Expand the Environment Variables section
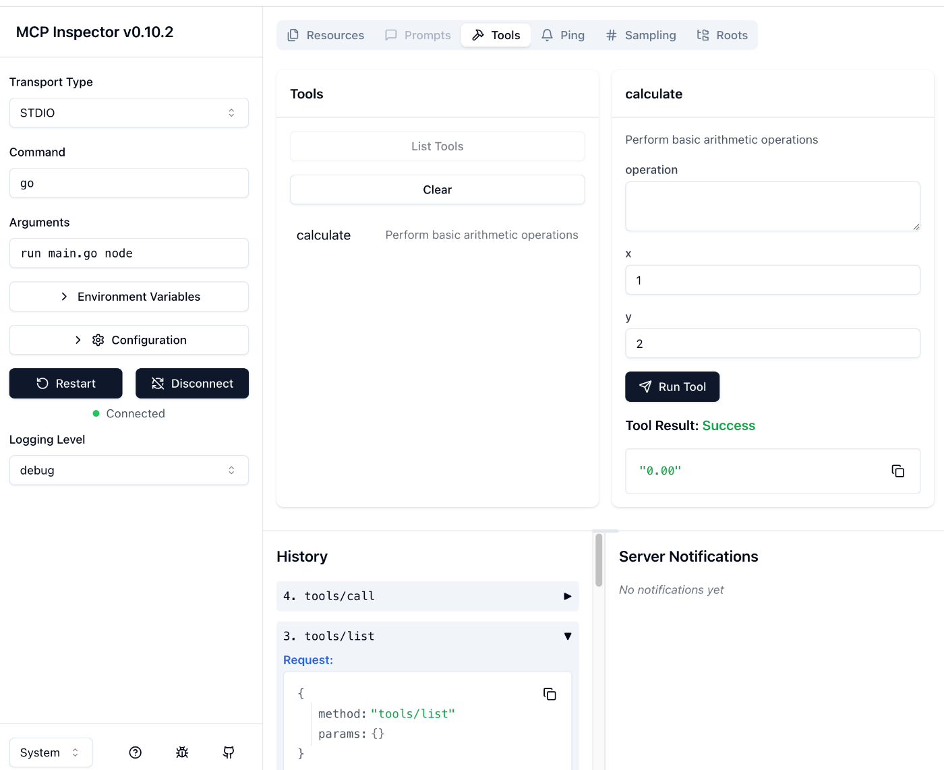 pyautogui.click(x=129, y=297)
